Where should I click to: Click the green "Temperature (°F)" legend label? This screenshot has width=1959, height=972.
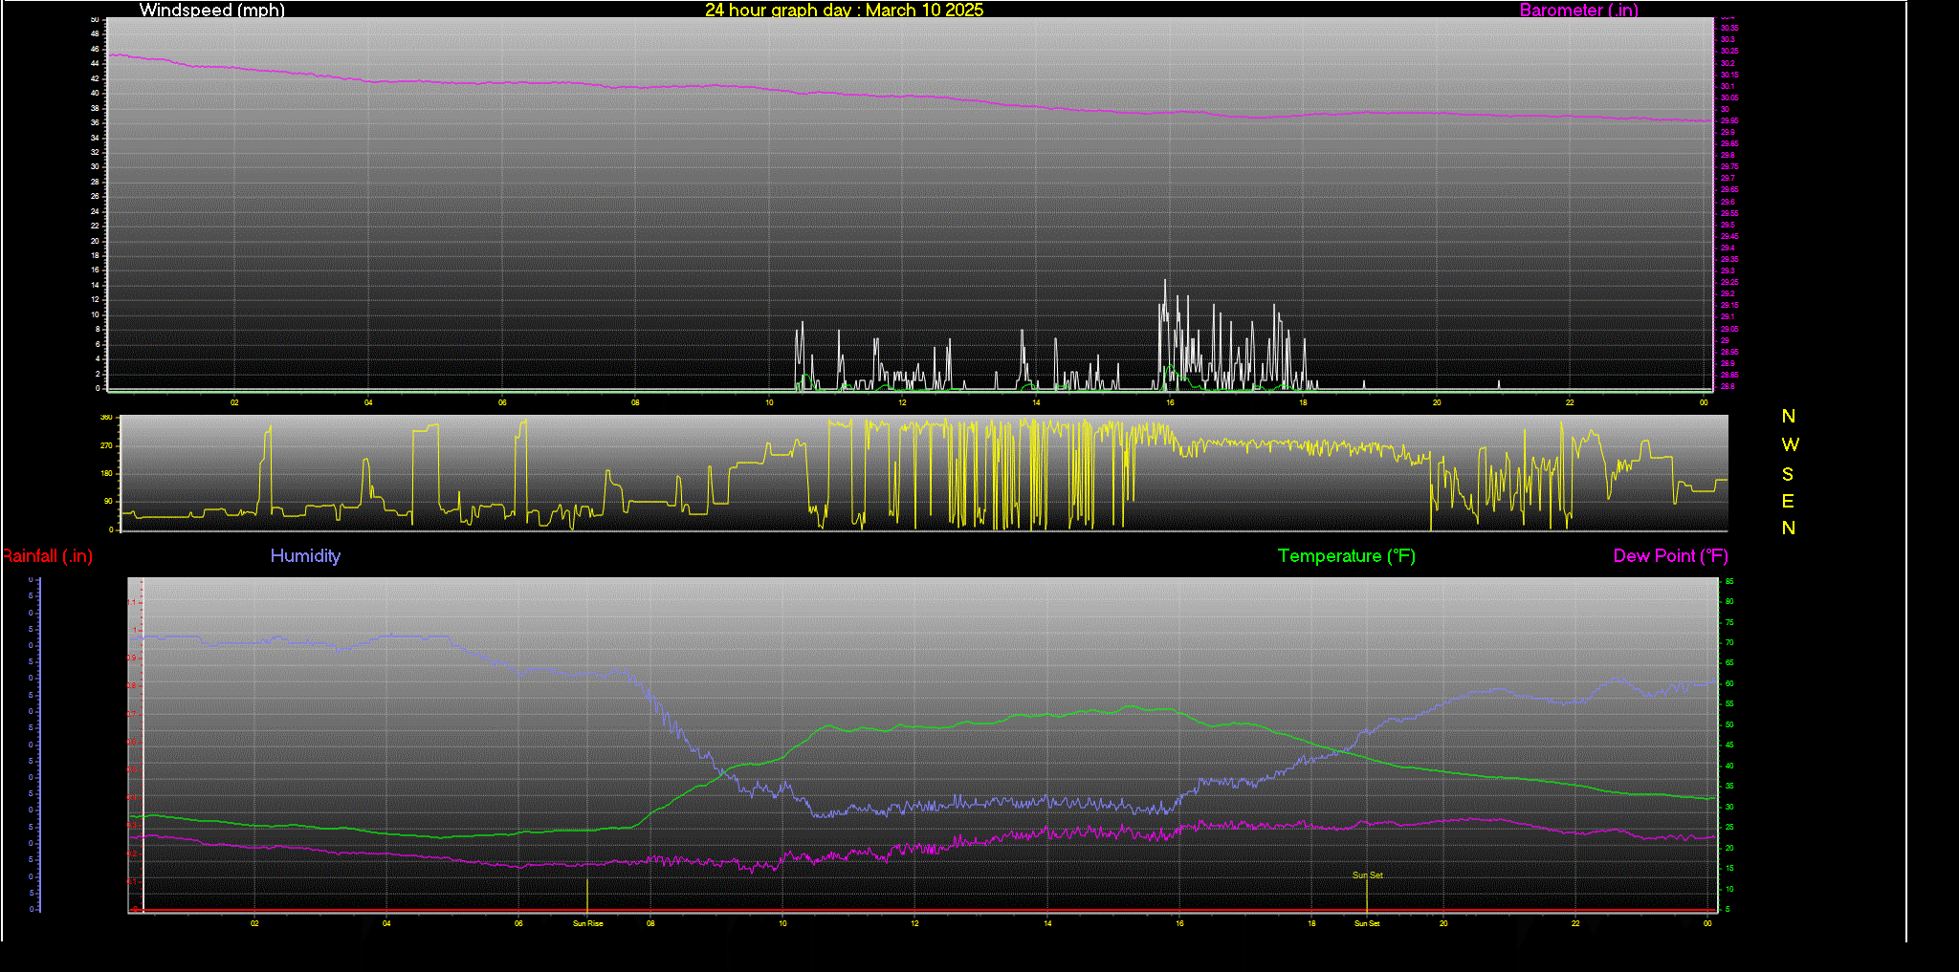coord(1346,556)
